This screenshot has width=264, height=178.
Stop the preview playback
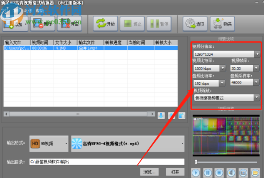click(x=219, y=173)
